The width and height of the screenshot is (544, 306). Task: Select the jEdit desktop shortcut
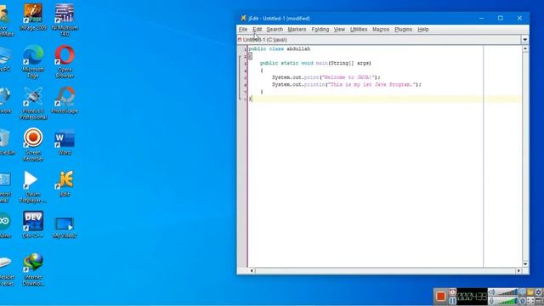click(65, 184)
